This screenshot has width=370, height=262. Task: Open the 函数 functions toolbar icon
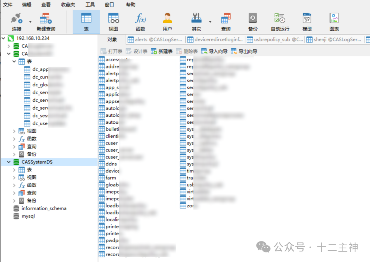tap(140, 22)
